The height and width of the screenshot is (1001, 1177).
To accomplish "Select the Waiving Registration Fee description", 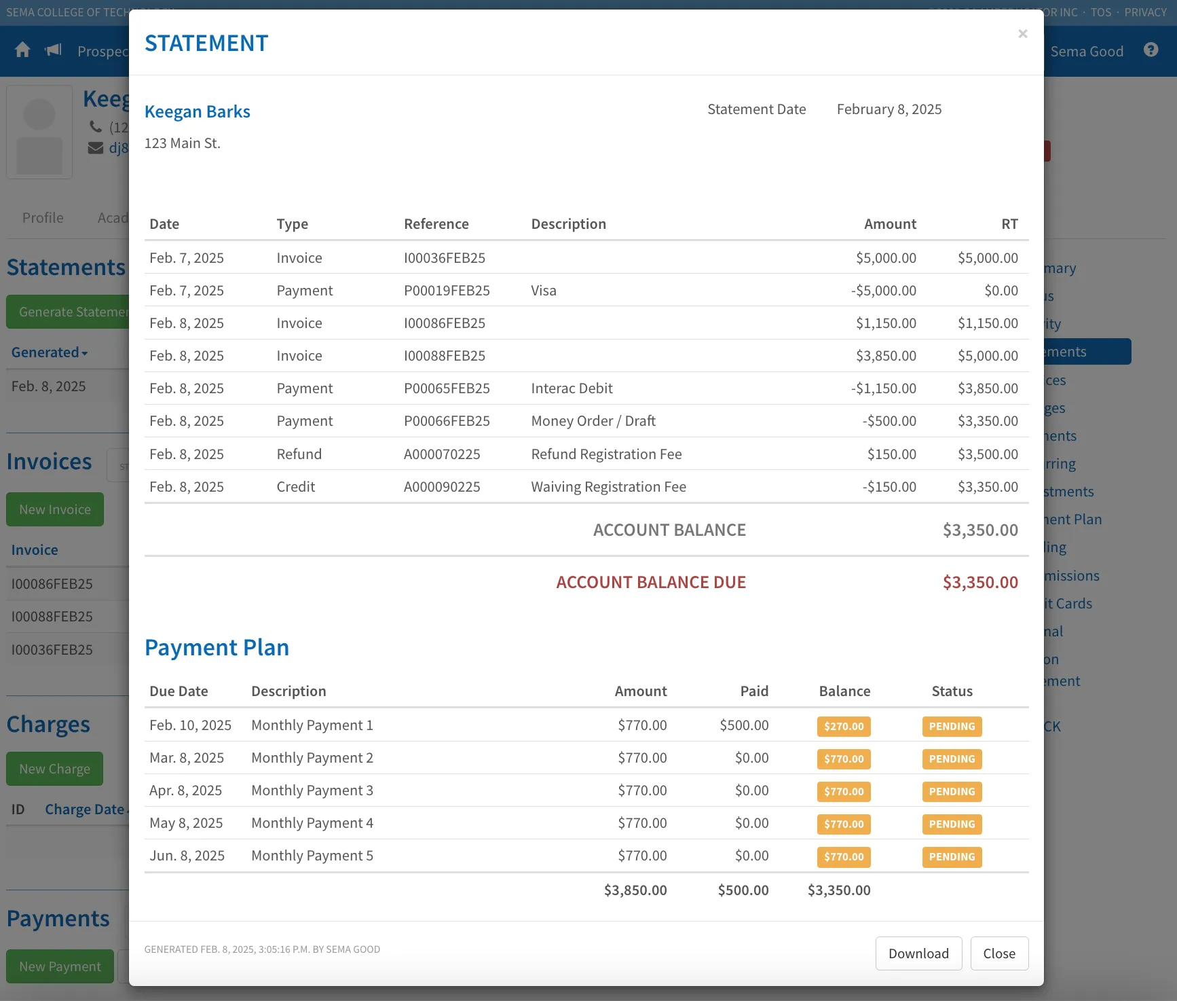I will 608,487.
